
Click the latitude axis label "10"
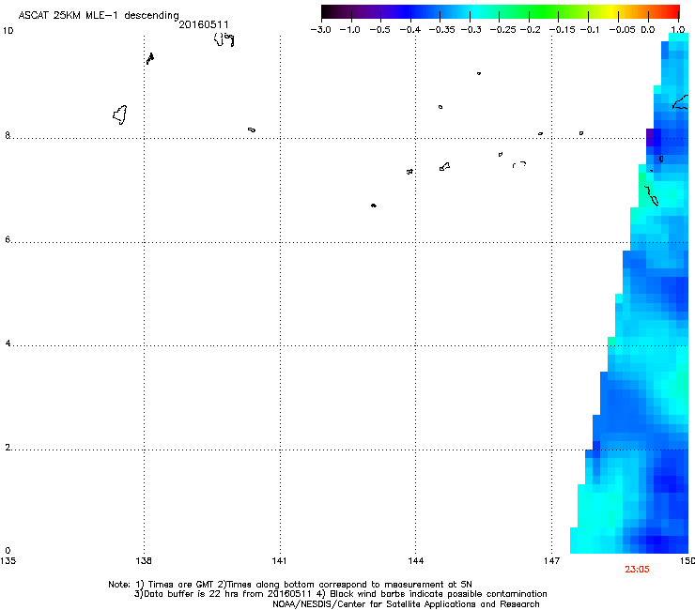click(x=8, y=31)
